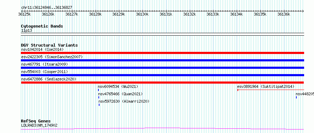Click the 36127k ruler tick label

(72, 14)
